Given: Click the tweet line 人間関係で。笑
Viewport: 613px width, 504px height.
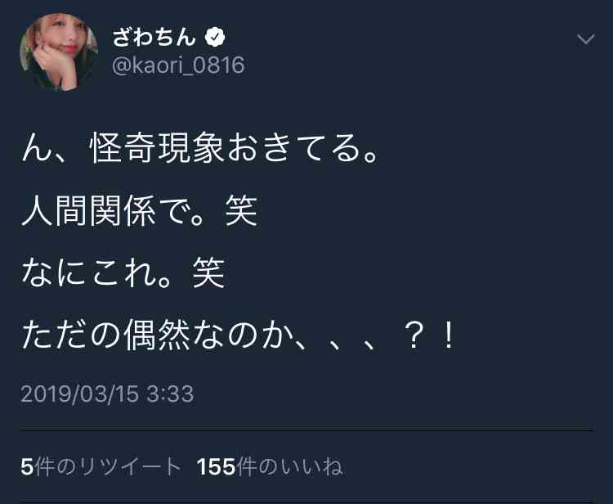Looking at the screenshot, I should coord(139,211).
